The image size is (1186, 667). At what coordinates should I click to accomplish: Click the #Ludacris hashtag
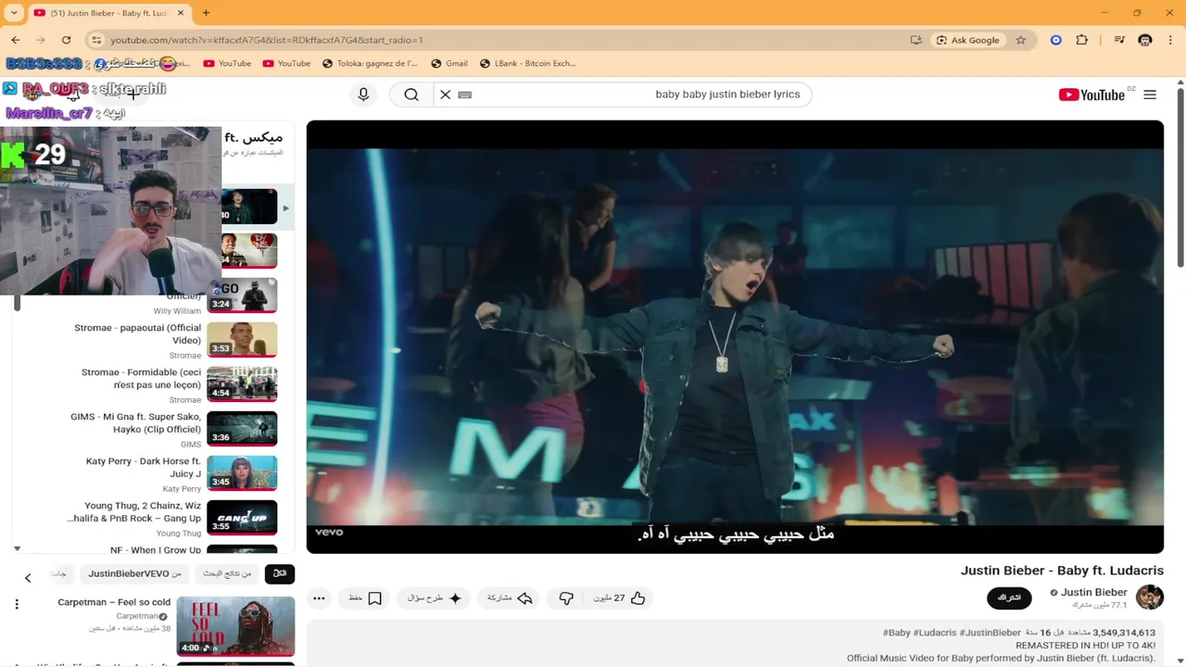(x=935, y=633)
